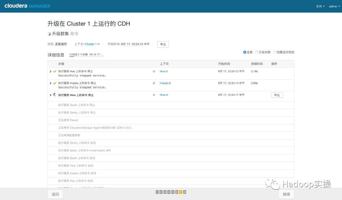Click the green checkmark on the Hue row

(x=55, y=71)
